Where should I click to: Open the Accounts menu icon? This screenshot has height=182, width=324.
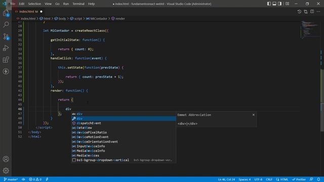pyautogui.click(x=6, y=159)
